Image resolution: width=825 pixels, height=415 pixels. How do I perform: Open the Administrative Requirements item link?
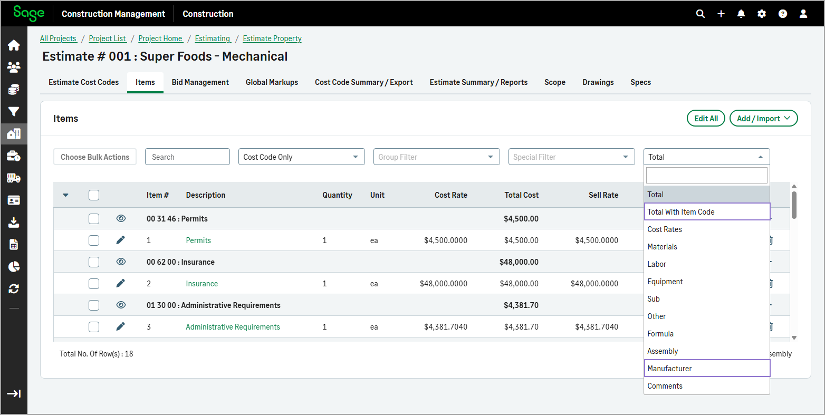[233, 327]
